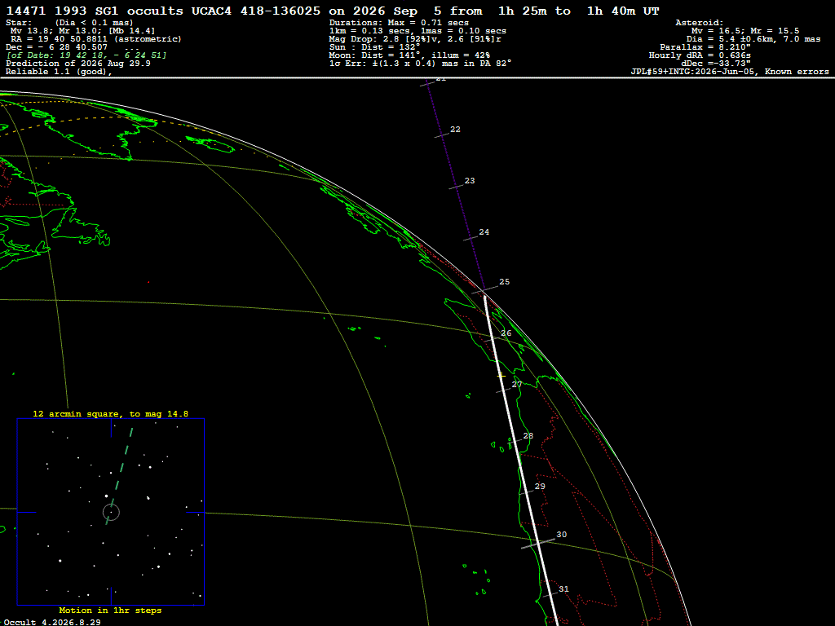Click the star finder chart inset
Viewport: 835px width, 626px height.
111,512
